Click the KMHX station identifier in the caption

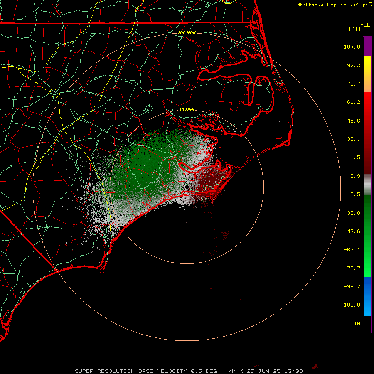coord(236,371)
